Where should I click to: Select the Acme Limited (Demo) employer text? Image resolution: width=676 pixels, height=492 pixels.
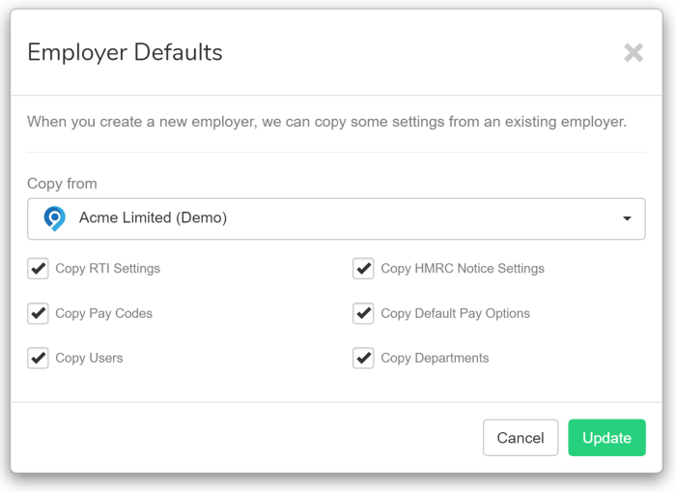[x=153, y=217]
